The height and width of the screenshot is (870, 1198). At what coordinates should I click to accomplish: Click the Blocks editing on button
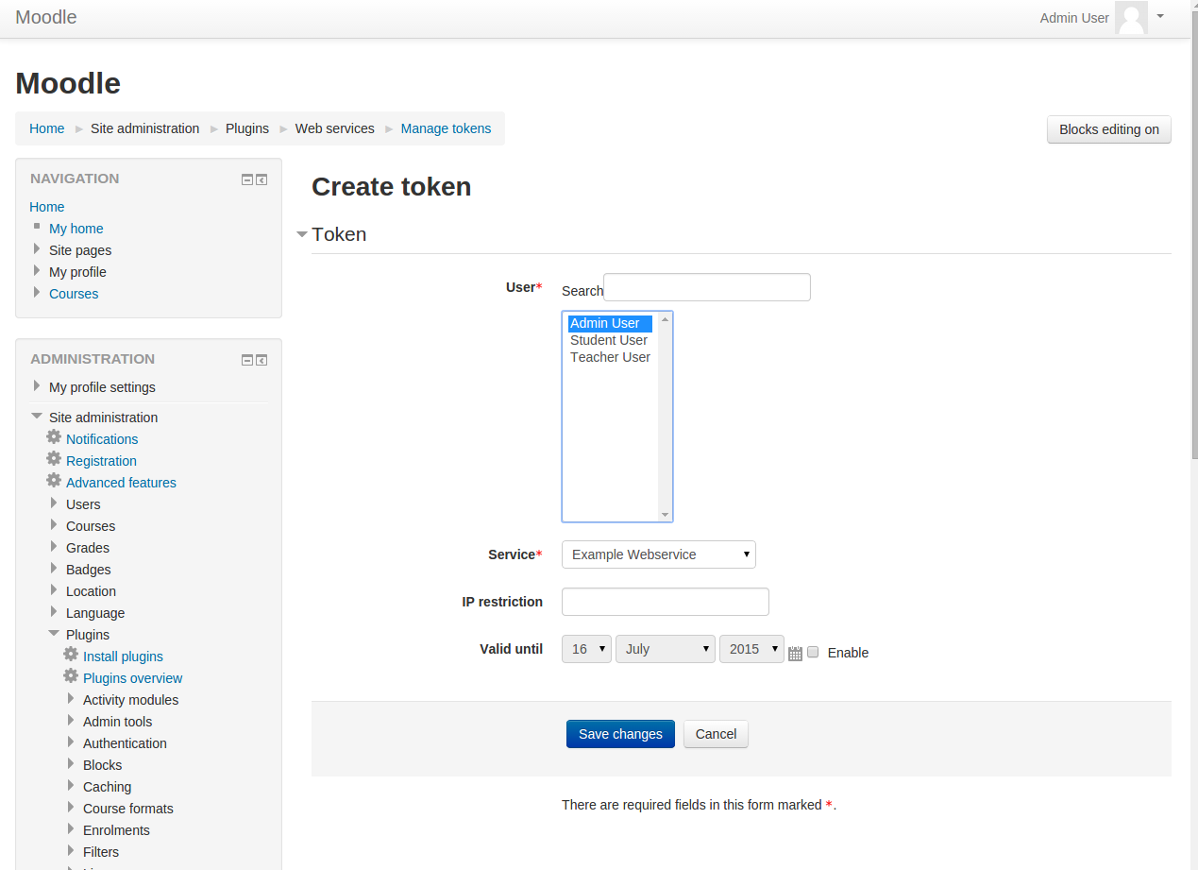point(1108,129)
